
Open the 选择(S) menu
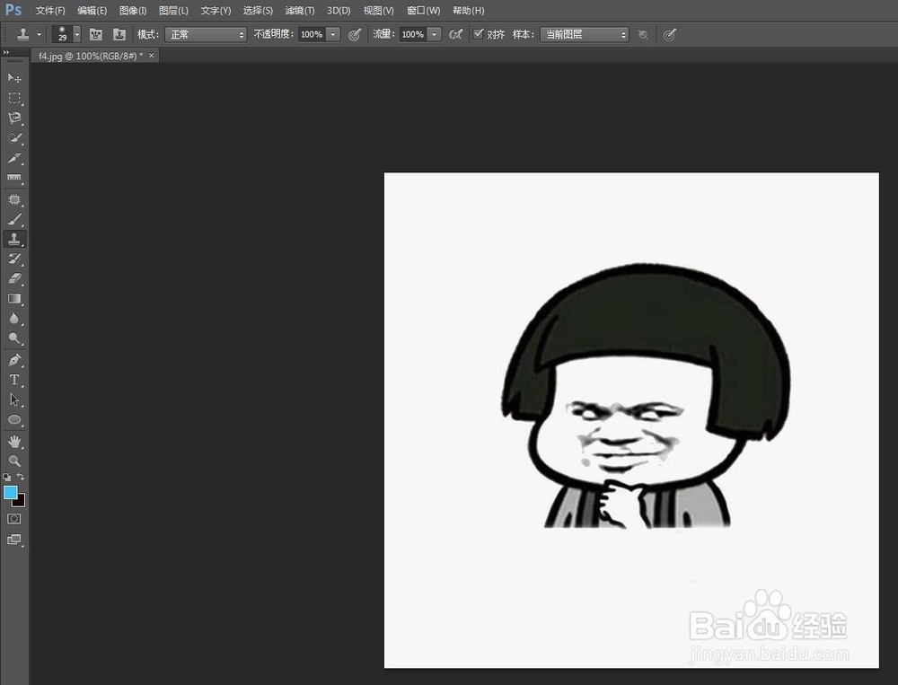(x=258, y=10)
